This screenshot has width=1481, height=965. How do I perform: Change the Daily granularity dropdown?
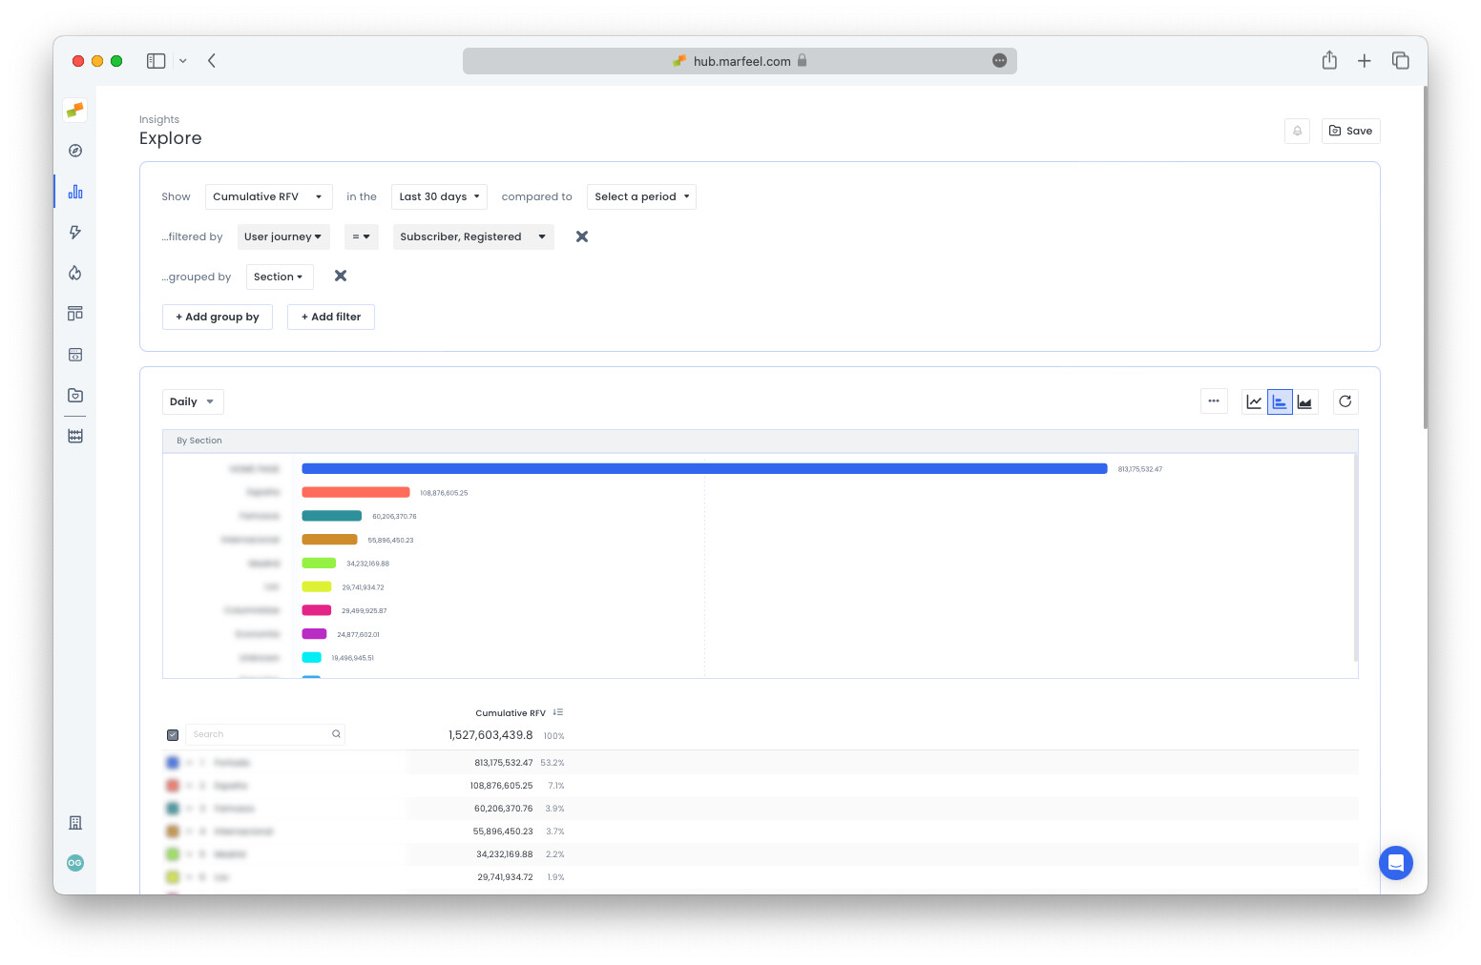(x=193, y=401)
